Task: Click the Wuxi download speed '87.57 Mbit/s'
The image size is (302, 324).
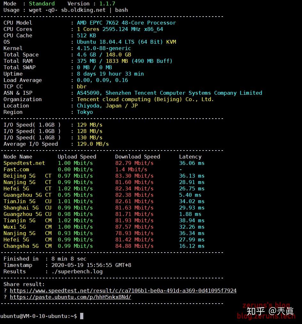Action: click(134, 227)
